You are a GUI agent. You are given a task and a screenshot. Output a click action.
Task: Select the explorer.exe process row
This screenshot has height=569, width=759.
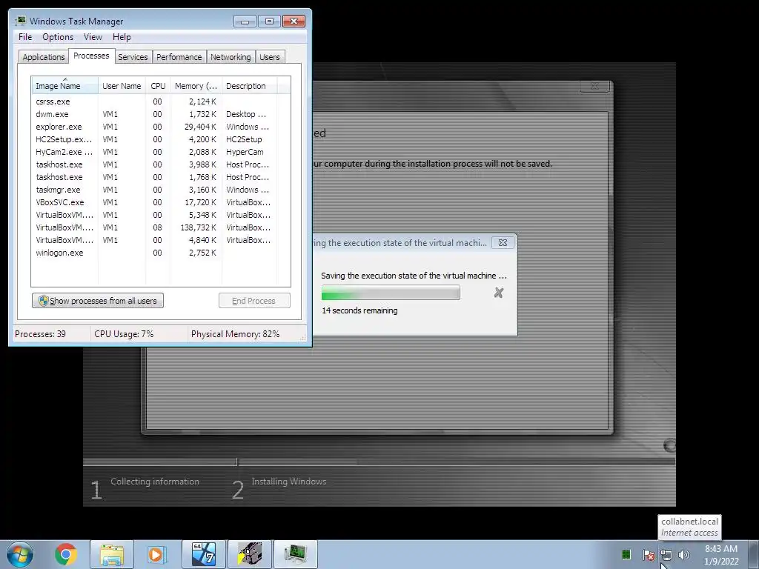tap(161, 127)
